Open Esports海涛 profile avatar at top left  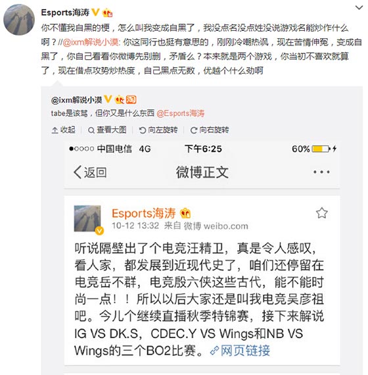coord(18,19)
